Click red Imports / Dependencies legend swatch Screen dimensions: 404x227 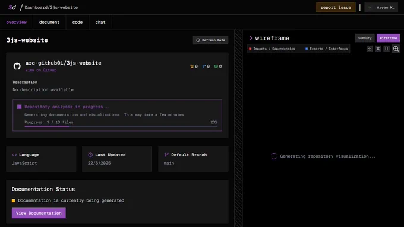click(x=250, y=49)
